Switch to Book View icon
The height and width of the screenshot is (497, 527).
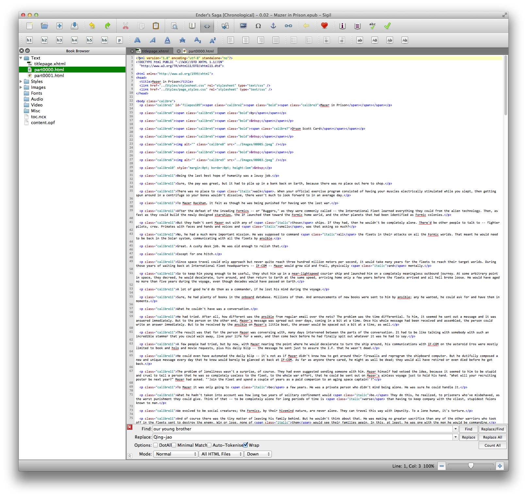pos(192,26)
